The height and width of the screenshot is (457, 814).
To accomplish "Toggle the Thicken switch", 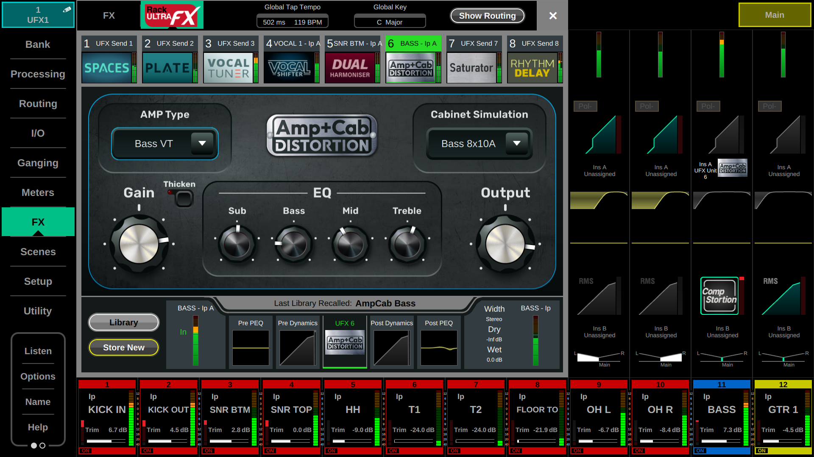I will 184,198.
